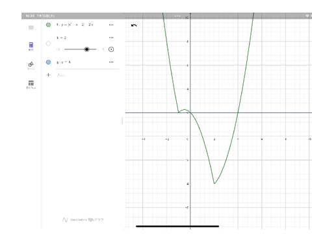Toggle visibility of line g: y = k

coord(48,62)
